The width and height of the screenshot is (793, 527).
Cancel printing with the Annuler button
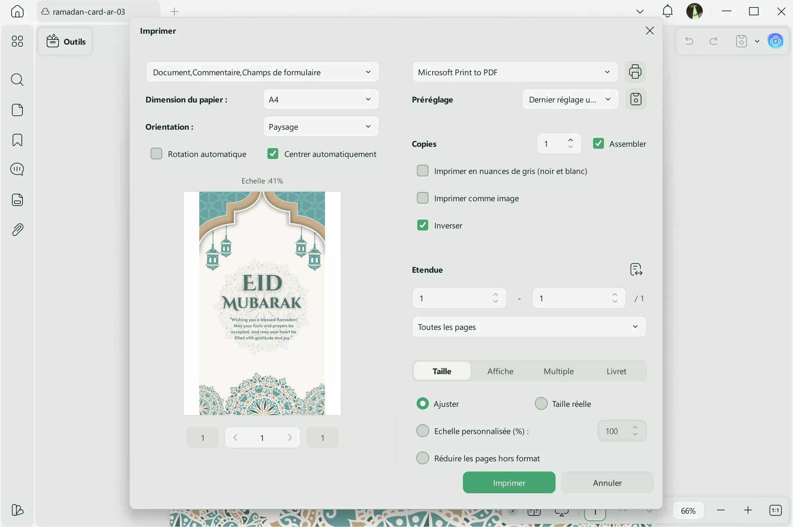point(607,482)
